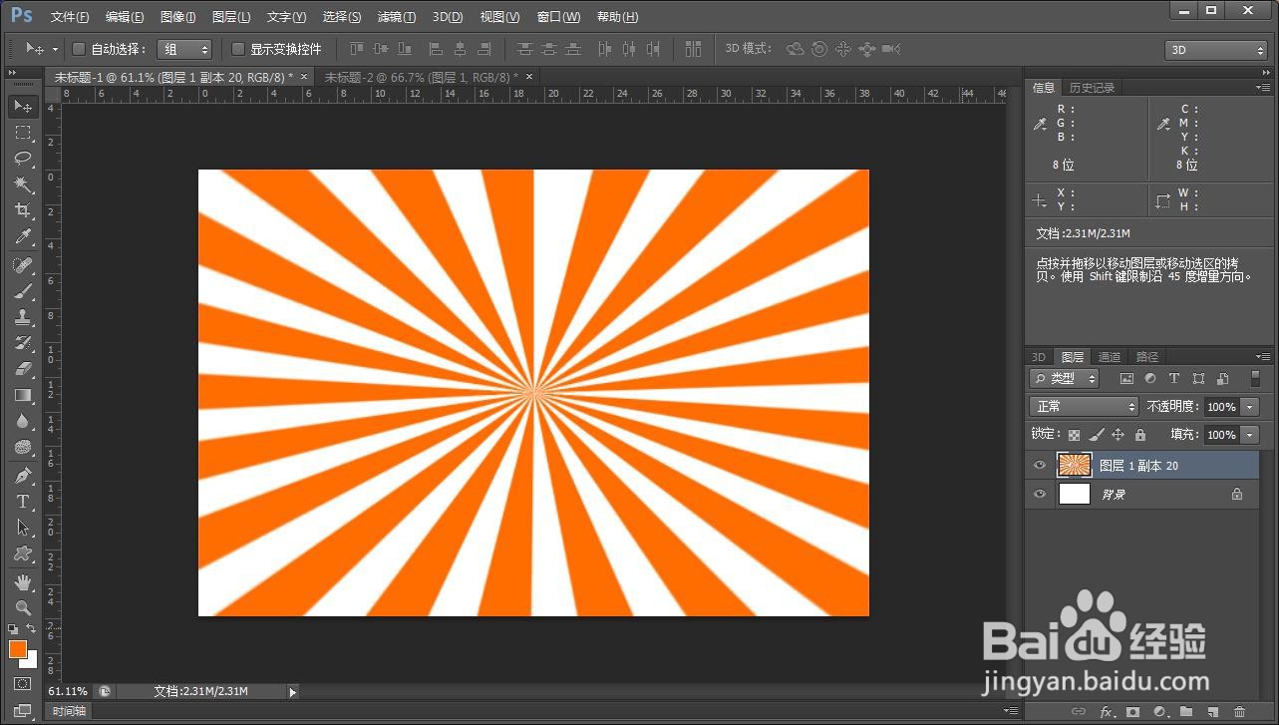Open the Move tool preset picker arrow
This screenshot has height=725, width=1279.
click(55, 49)
